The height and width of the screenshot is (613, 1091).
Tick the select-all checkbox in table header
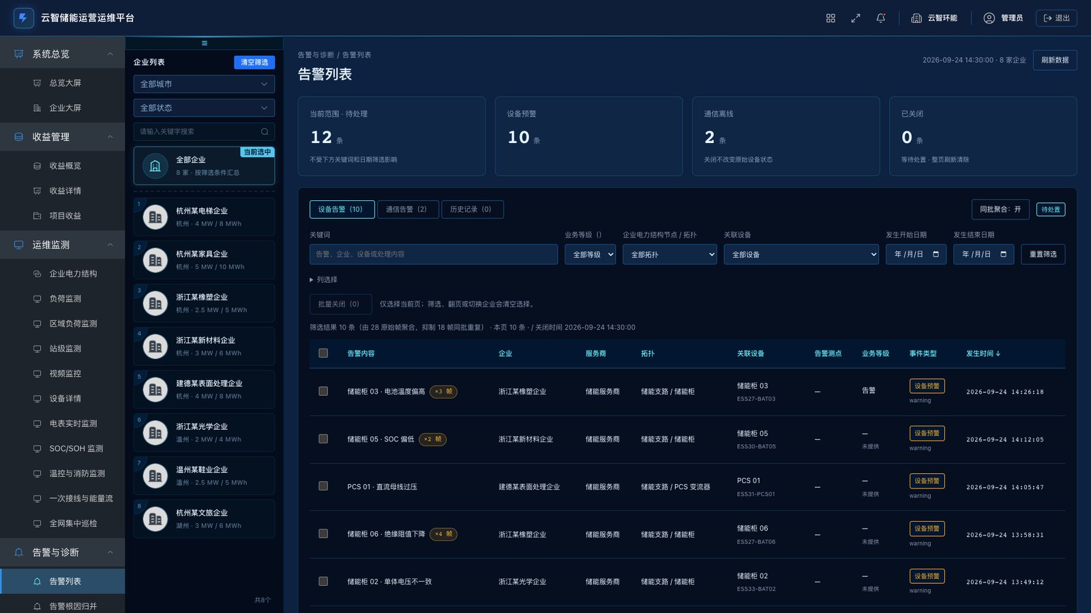(x=323, y=353)
